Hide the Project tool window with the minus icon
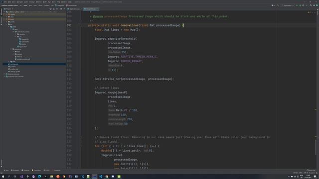This screenshot has width=319, height=179. (x=64, y=9)
